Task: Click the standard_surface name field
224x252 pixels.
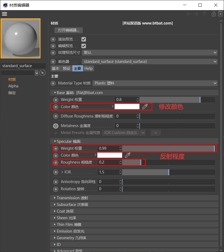Action: pos(23,66)
